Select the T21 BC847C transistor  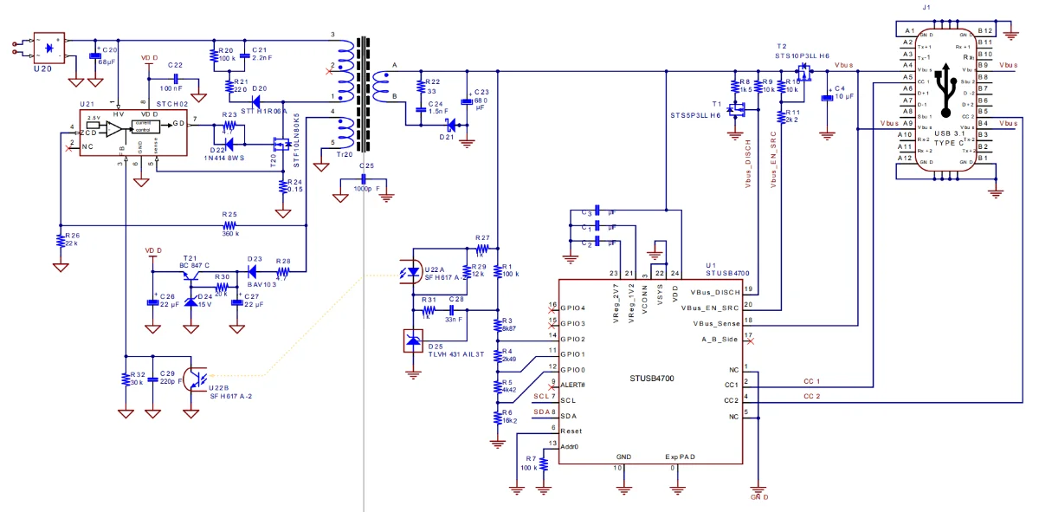[x=191, y=276]
